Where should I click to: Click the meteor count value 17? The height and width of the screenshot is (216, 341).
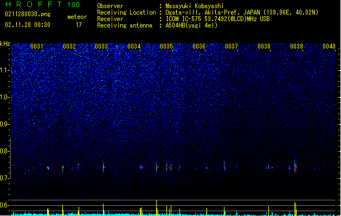tap(79, 25)
